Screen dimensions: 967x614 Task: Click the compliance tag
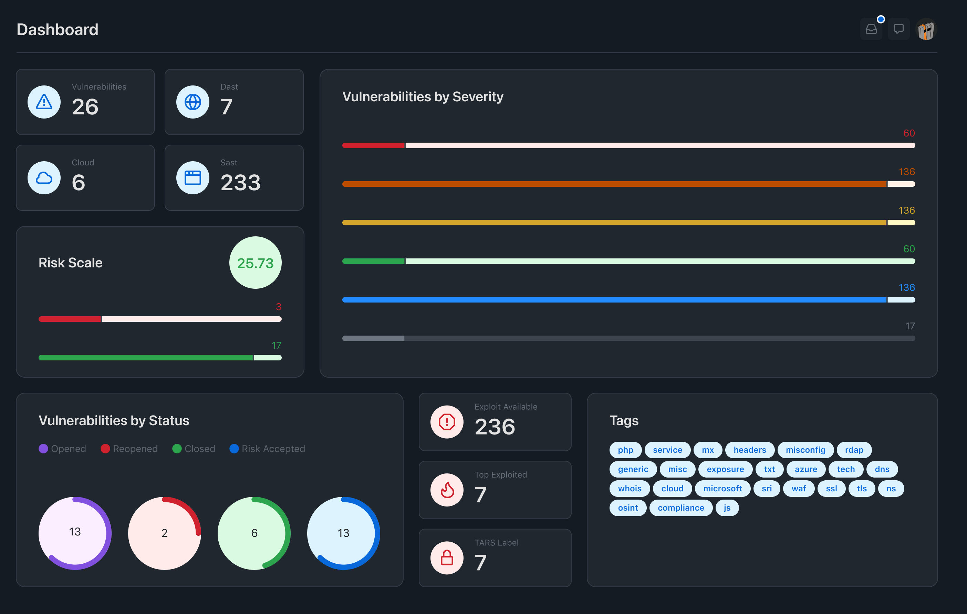click(681, 508)
